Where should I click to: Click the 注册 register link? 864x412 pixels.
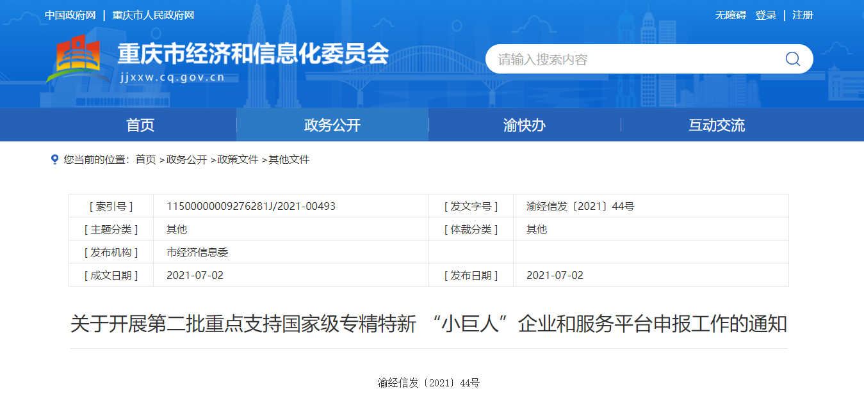(803, 15)
